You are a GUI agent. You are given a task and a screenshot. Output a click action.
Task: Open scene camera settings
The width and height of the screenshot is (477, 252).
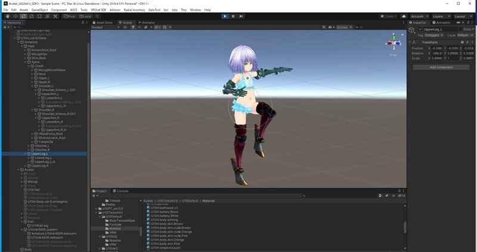click(x=332, y=27)
